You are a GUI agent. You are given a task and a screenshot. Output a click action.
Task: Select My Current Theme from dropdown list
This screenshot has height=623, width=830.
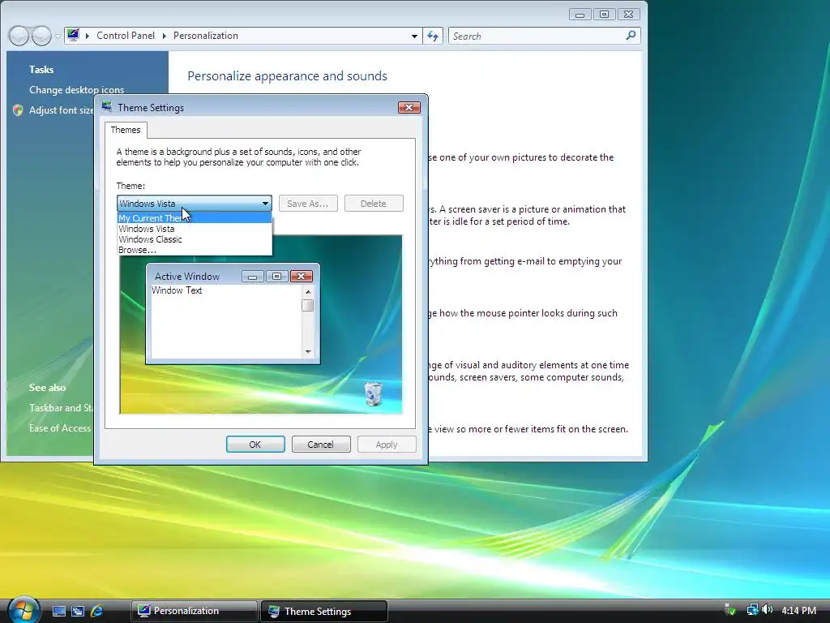tap(195, 217)
